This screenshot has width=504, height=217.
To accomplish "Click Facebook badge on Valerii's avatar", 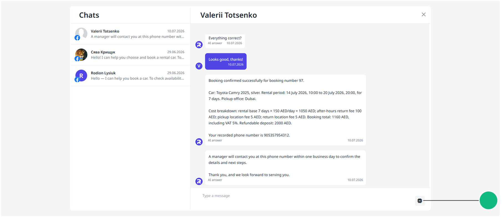I will pos(77,38).
